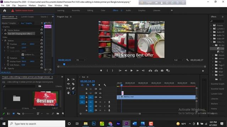Open button editor plus icon
Image resolution: width=227 pixels, height=127 pixels.
203,71
